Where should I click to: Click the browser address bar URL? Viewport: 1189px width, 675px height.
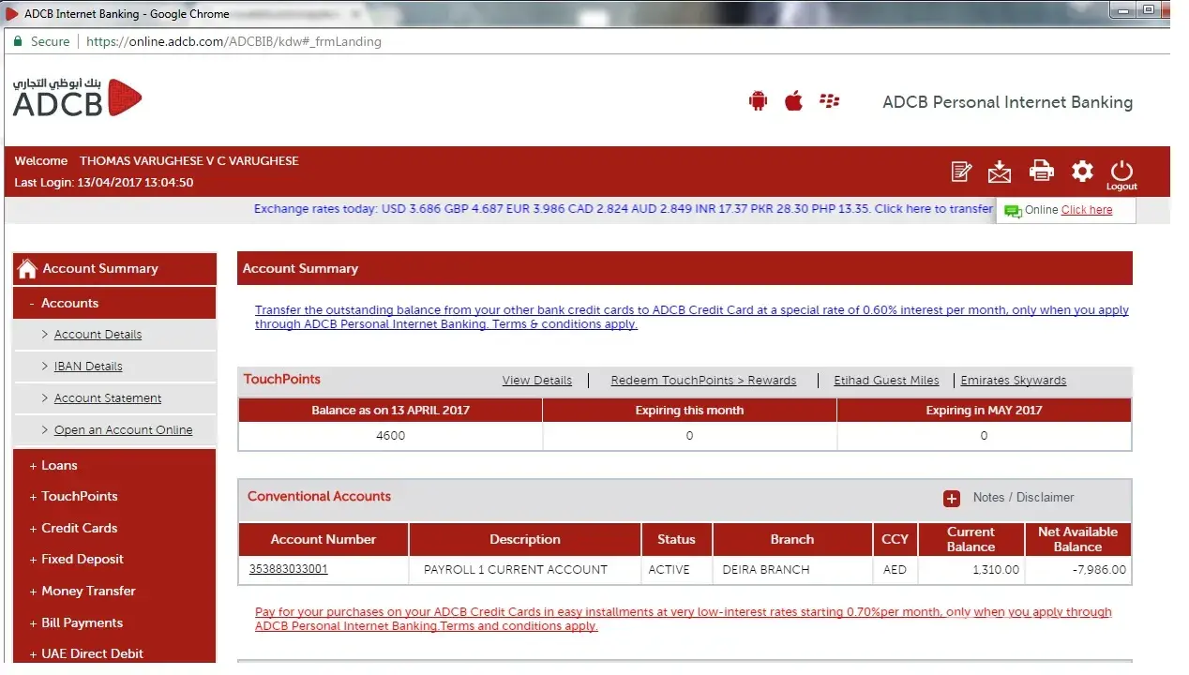tap(233, 41)
